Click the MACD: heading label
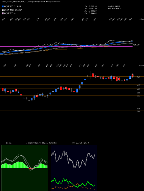 (8, 143)
